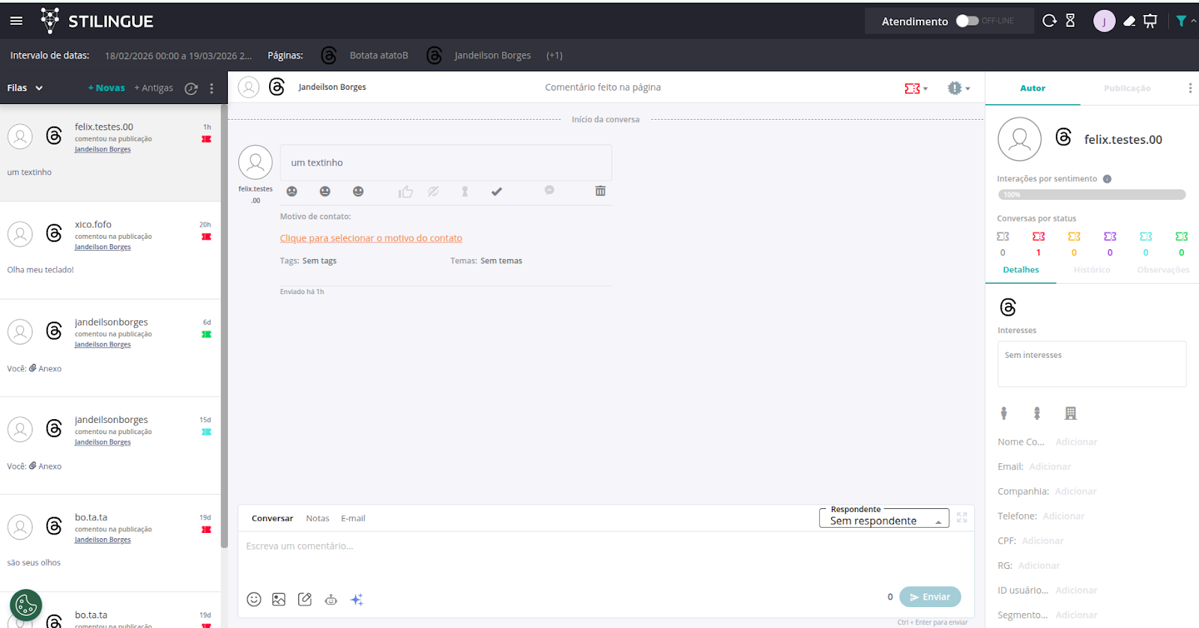Set sentiment to the happy face
1199x628 pixels.
[x=358, y=192]
